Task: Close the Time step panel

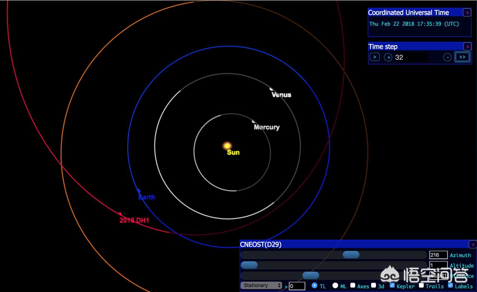Action: [x=467, y=47]
